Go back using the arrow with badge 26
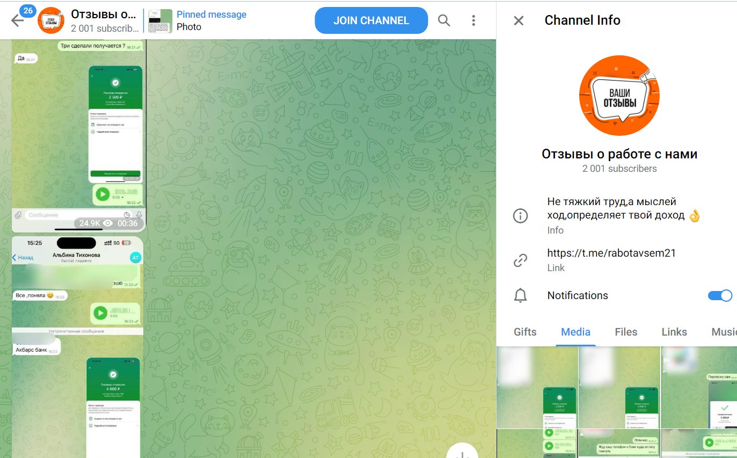 [x=18, y=20]
